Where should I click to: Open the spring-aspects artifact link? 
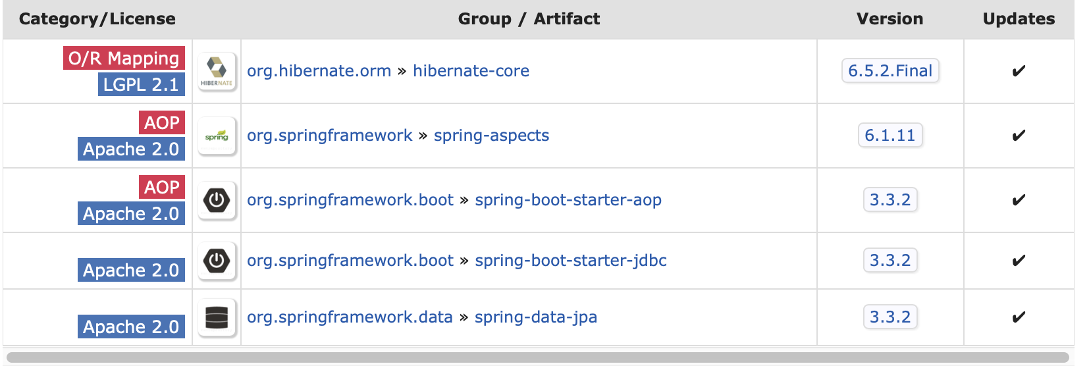pos(491,136)
